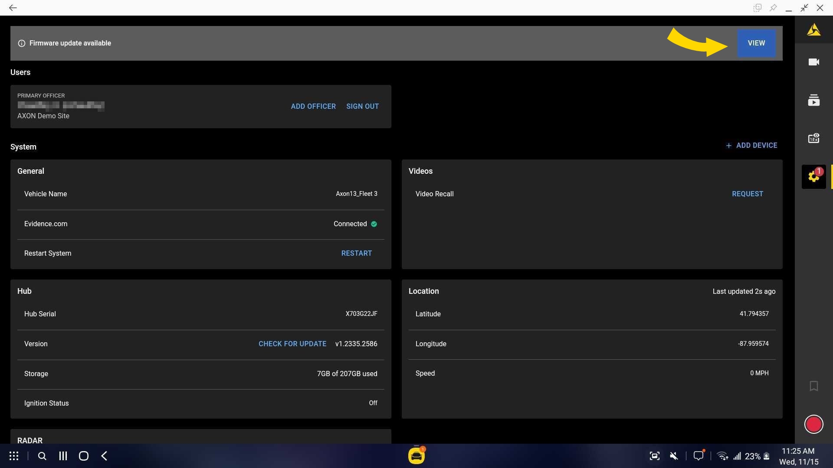Request a video recall

[747, 194]
